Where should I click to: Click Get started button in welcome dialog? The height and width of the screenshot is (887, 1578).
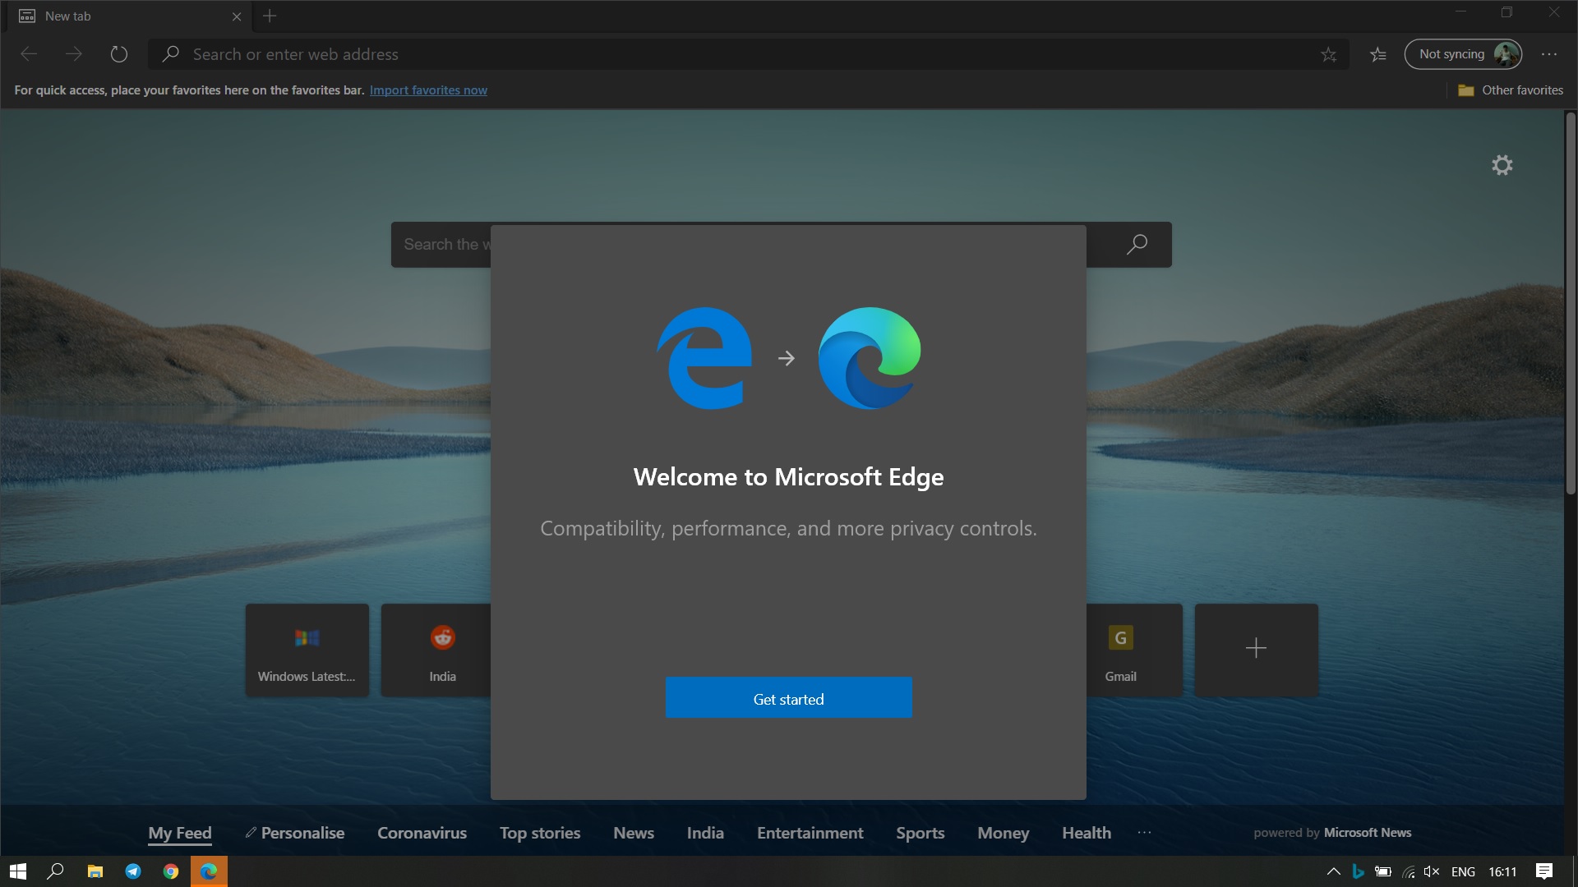click(x=788, y=697)
